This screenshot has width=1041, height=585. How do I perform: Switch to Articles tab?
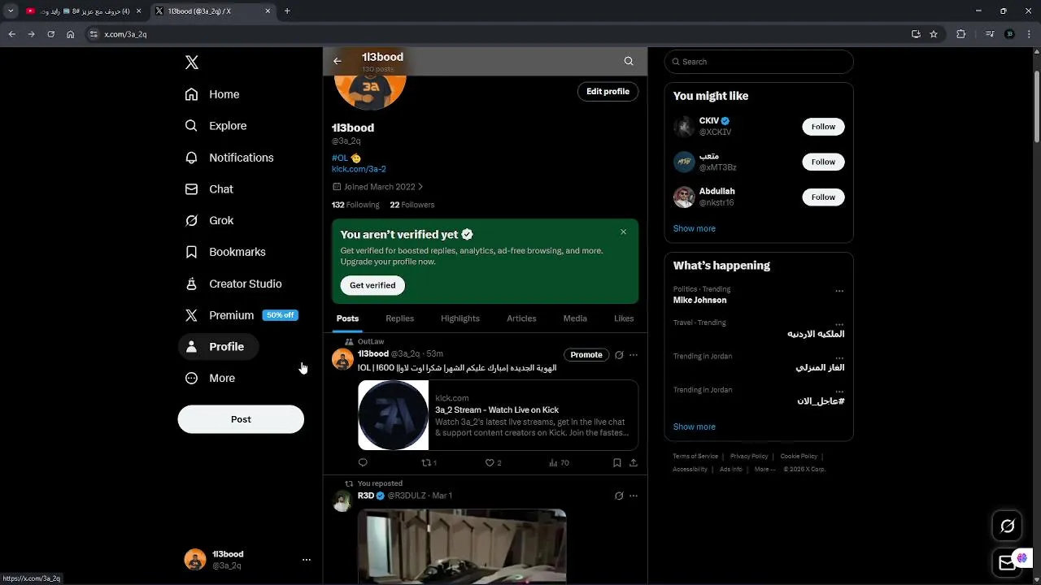[521, 318]
